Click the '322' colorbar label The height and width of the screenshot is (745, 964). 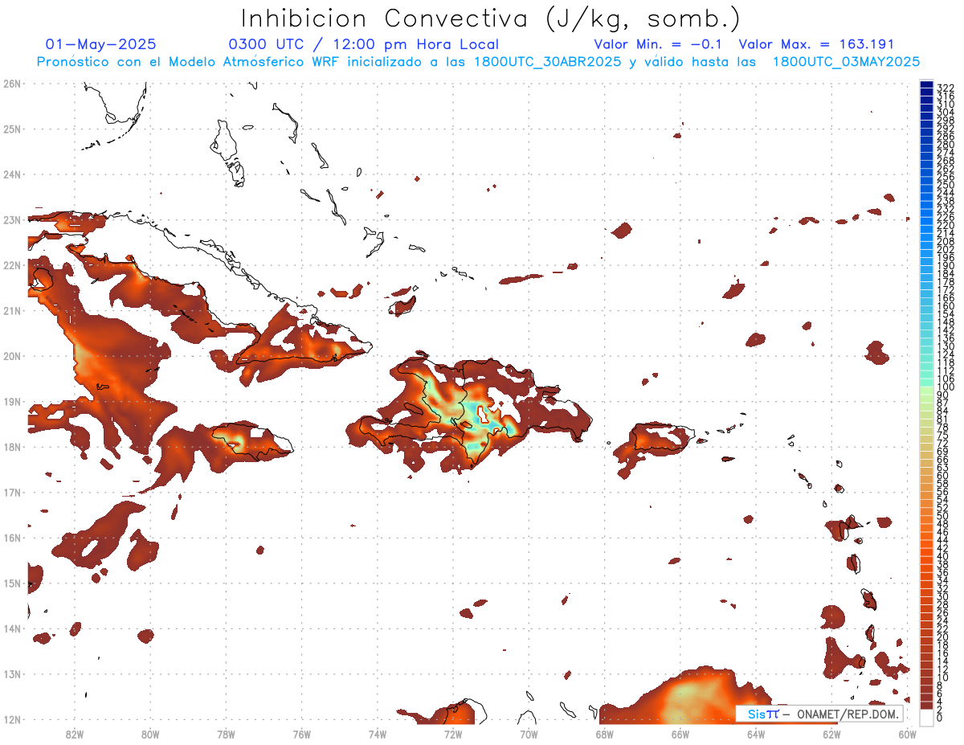[x=946, y=88]
